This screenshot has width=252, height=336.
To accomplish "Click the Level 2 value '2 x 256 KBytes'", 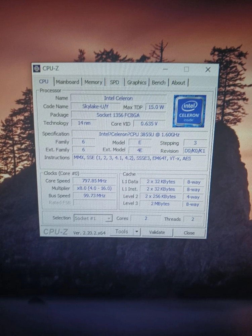I will [161, 197].
